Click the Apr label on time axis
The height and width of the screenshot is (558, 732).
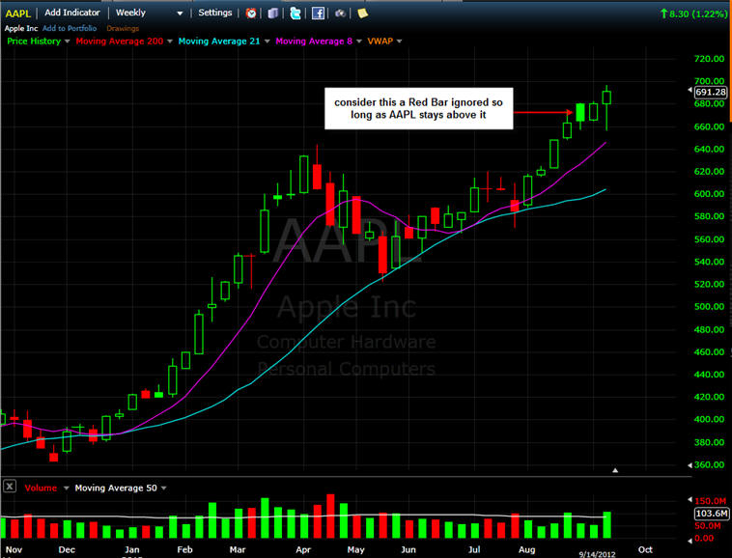pos(303,549)
